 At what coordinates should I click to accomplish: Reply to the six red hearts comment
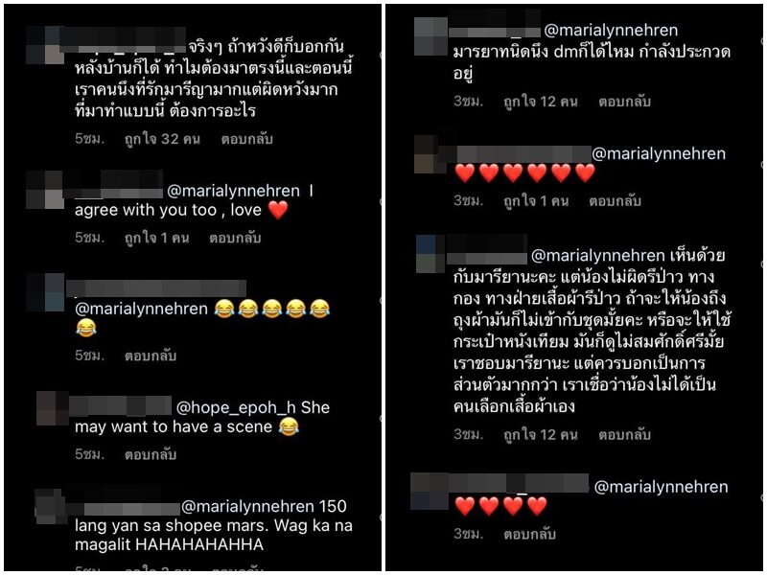coord(615,201)
